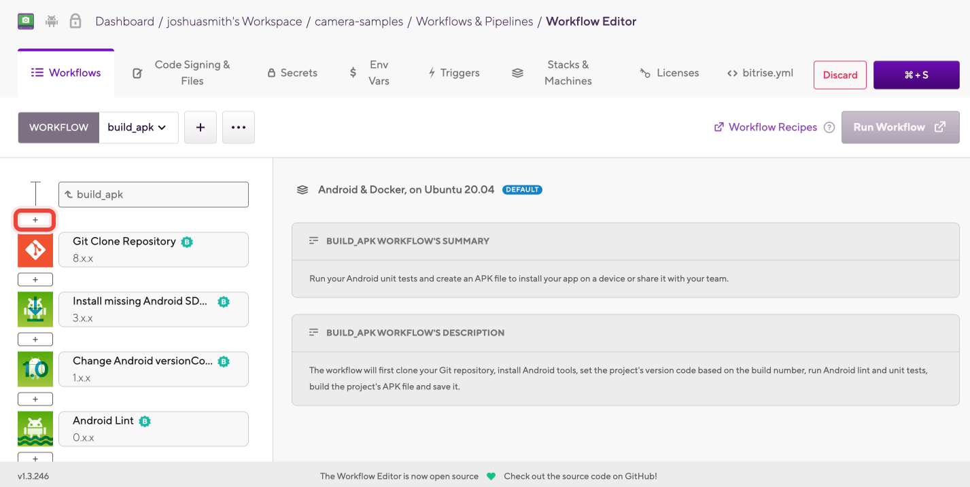Open the Triggers tab

[x=453, y=73]
